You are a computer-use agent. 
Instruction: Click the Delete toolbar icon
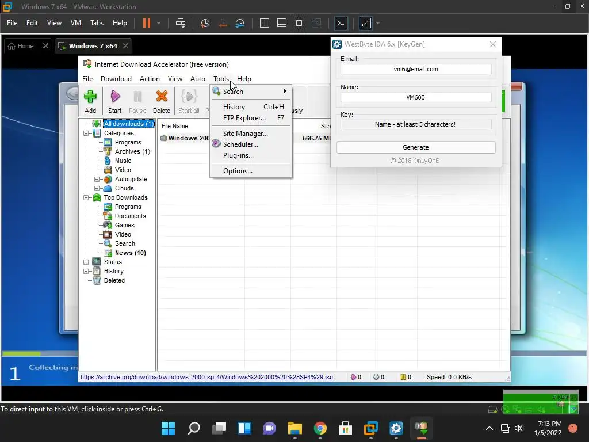coord(162,101)
